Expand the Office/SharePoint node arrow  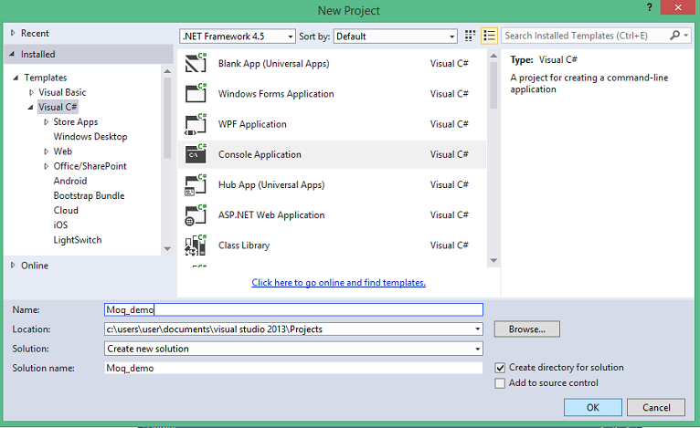pyautogui.click(x=46, y=166)
